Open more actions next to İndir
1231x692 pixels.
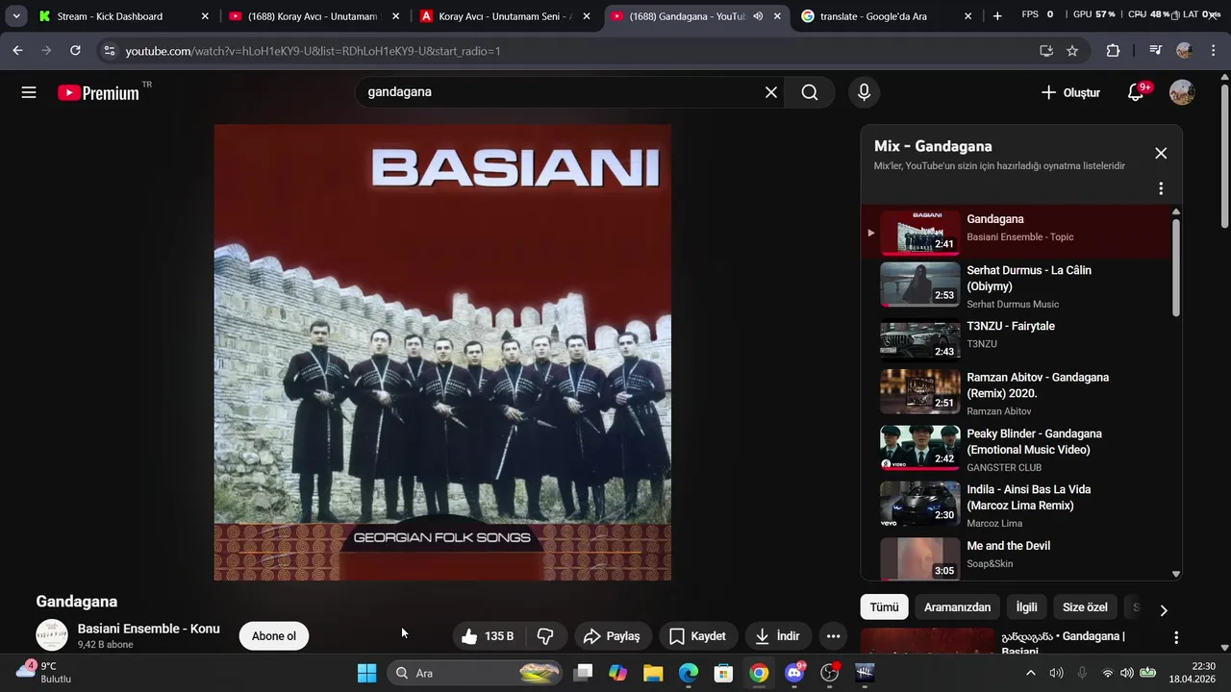(834, 636)
